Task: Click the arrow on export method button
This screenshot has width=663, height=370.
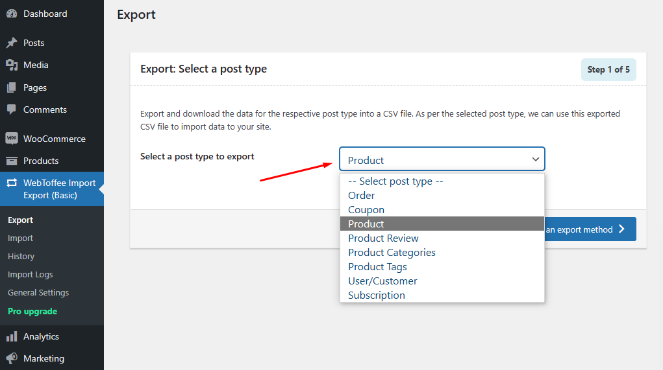Action: click(x=621, y=229)
